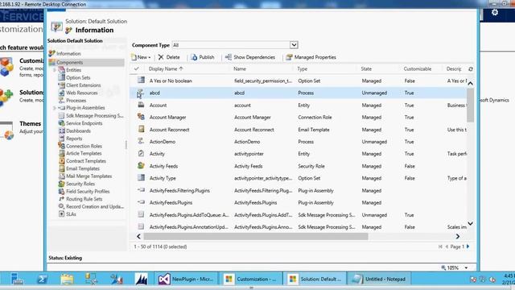
Task: Click the Sdk Message Processing Steps icon
Action: click(x=61, y=115)
